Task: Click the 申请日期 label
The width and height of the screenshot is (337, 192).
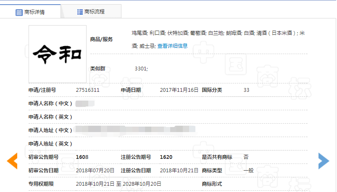Action: pyautogui.click(x=131, y=90)
